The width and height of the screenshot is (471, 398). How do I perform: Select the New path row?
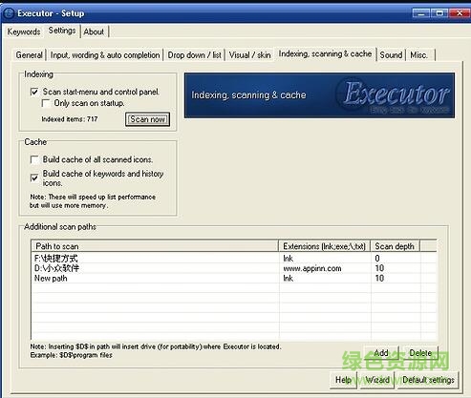(x=234, y=279)
